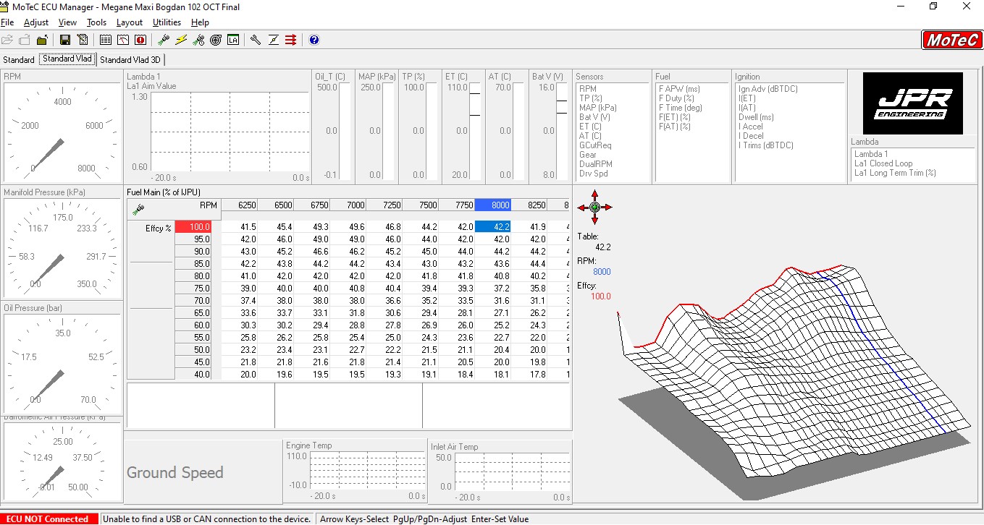The height and width of the screenshot is (525, 984).
Task: Open the Adjust menu
Action: click(36, 22)
